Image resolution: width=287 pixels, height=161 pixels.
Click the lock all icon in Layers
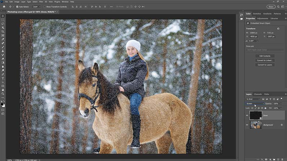pyautogui.click(x=265, y=108)
